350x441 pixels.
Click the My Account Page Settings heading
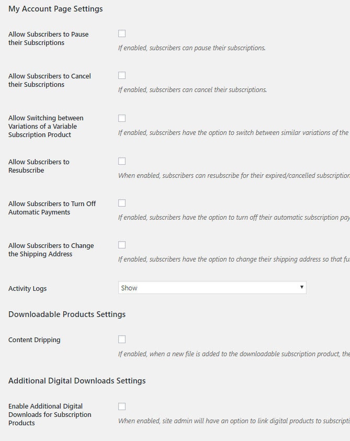tap(55, 9)
